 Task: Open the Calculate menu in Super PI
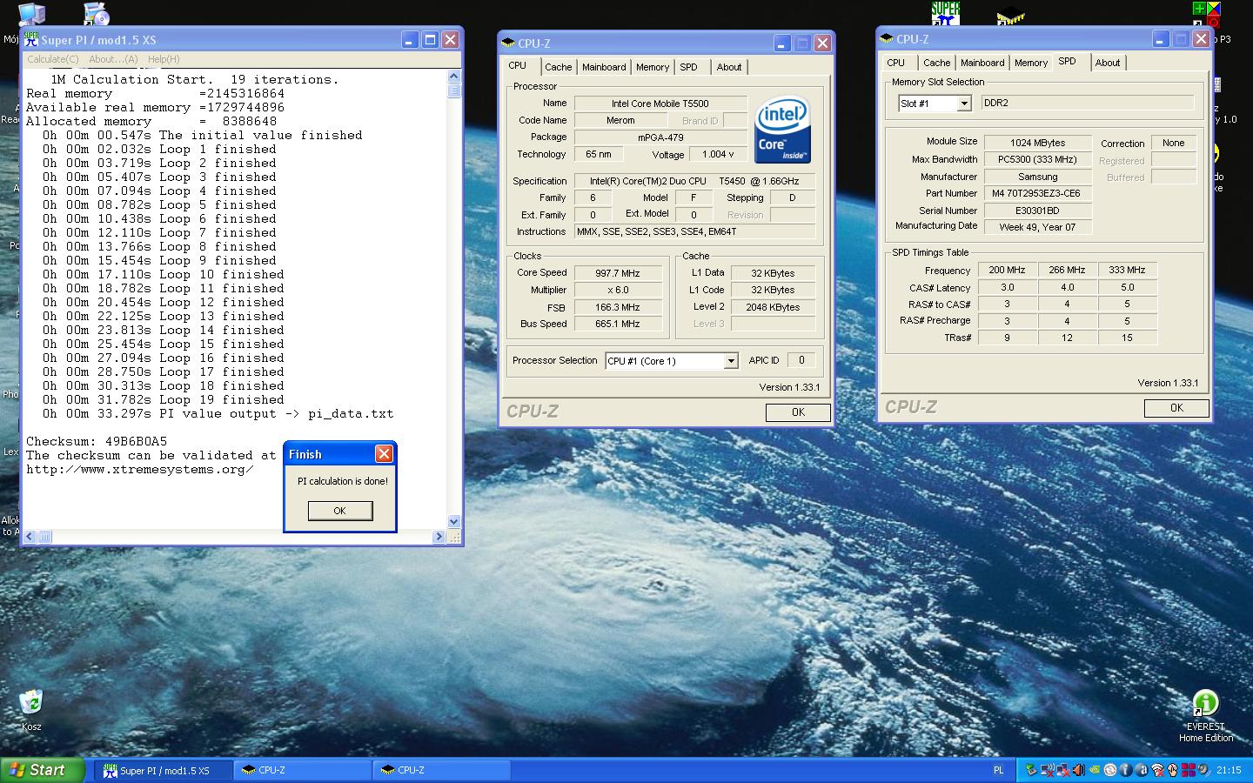coord(52,59)
